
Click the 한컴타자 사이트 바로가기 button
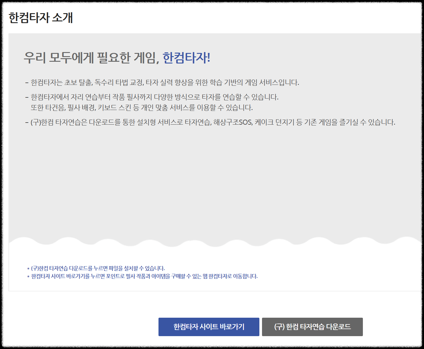coord(209,327)
